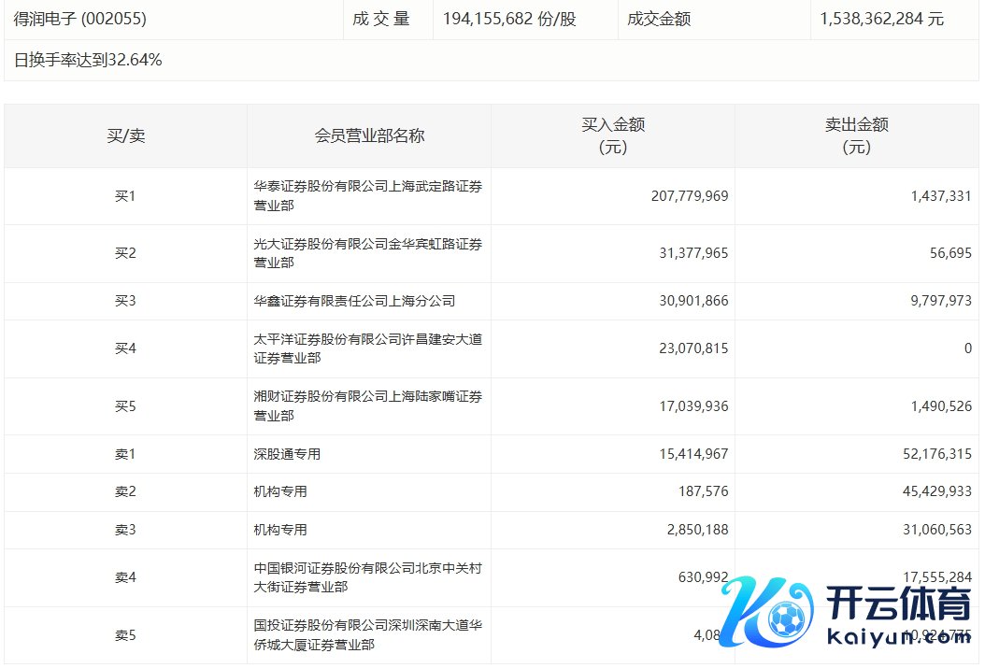Click 华鑫证券有限责任公司上海分公司 entry

click(x=354, y=301)
